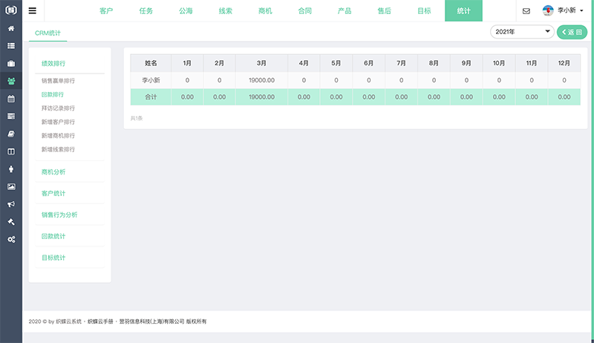Screen dimensions: 594x343
Task: Expand the 销售行为分析 section
Action: [59, 215]
